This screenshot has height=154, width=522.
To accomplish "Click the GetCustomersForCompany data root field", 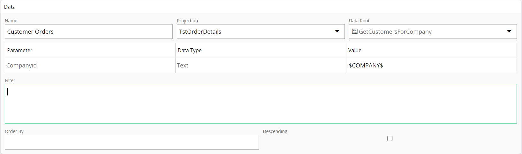I will tap(433, 31).
